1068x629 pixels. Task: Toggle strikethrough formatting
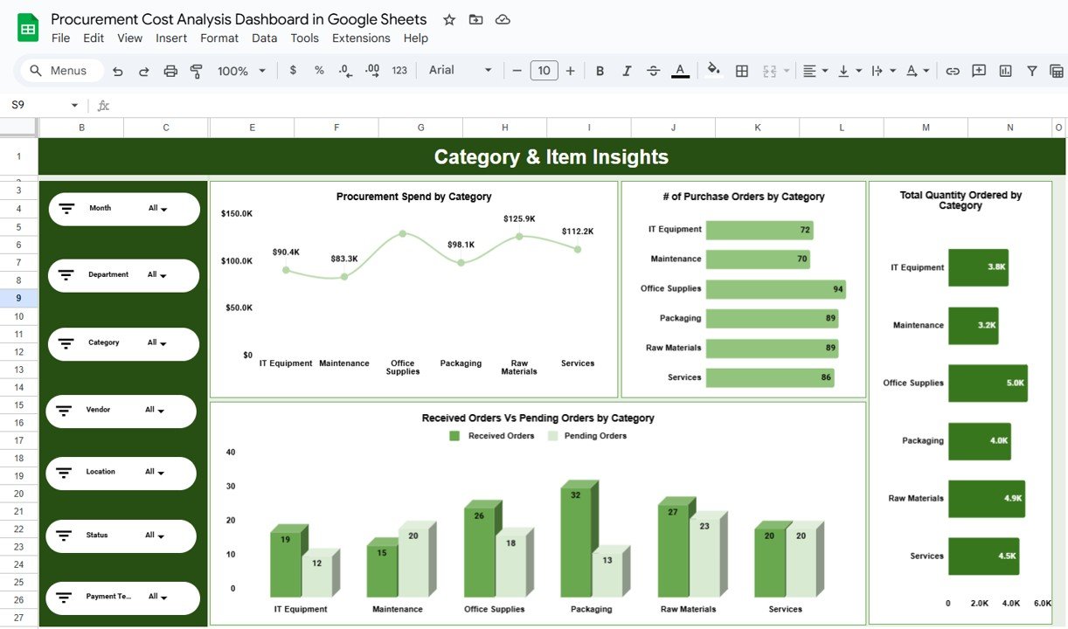[653, 71]
